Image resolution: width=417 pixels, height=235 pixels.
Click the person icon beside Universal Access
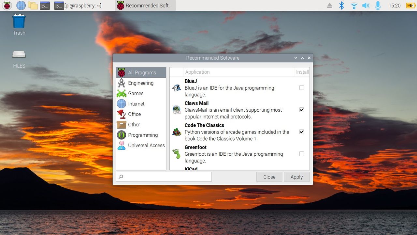122,146
